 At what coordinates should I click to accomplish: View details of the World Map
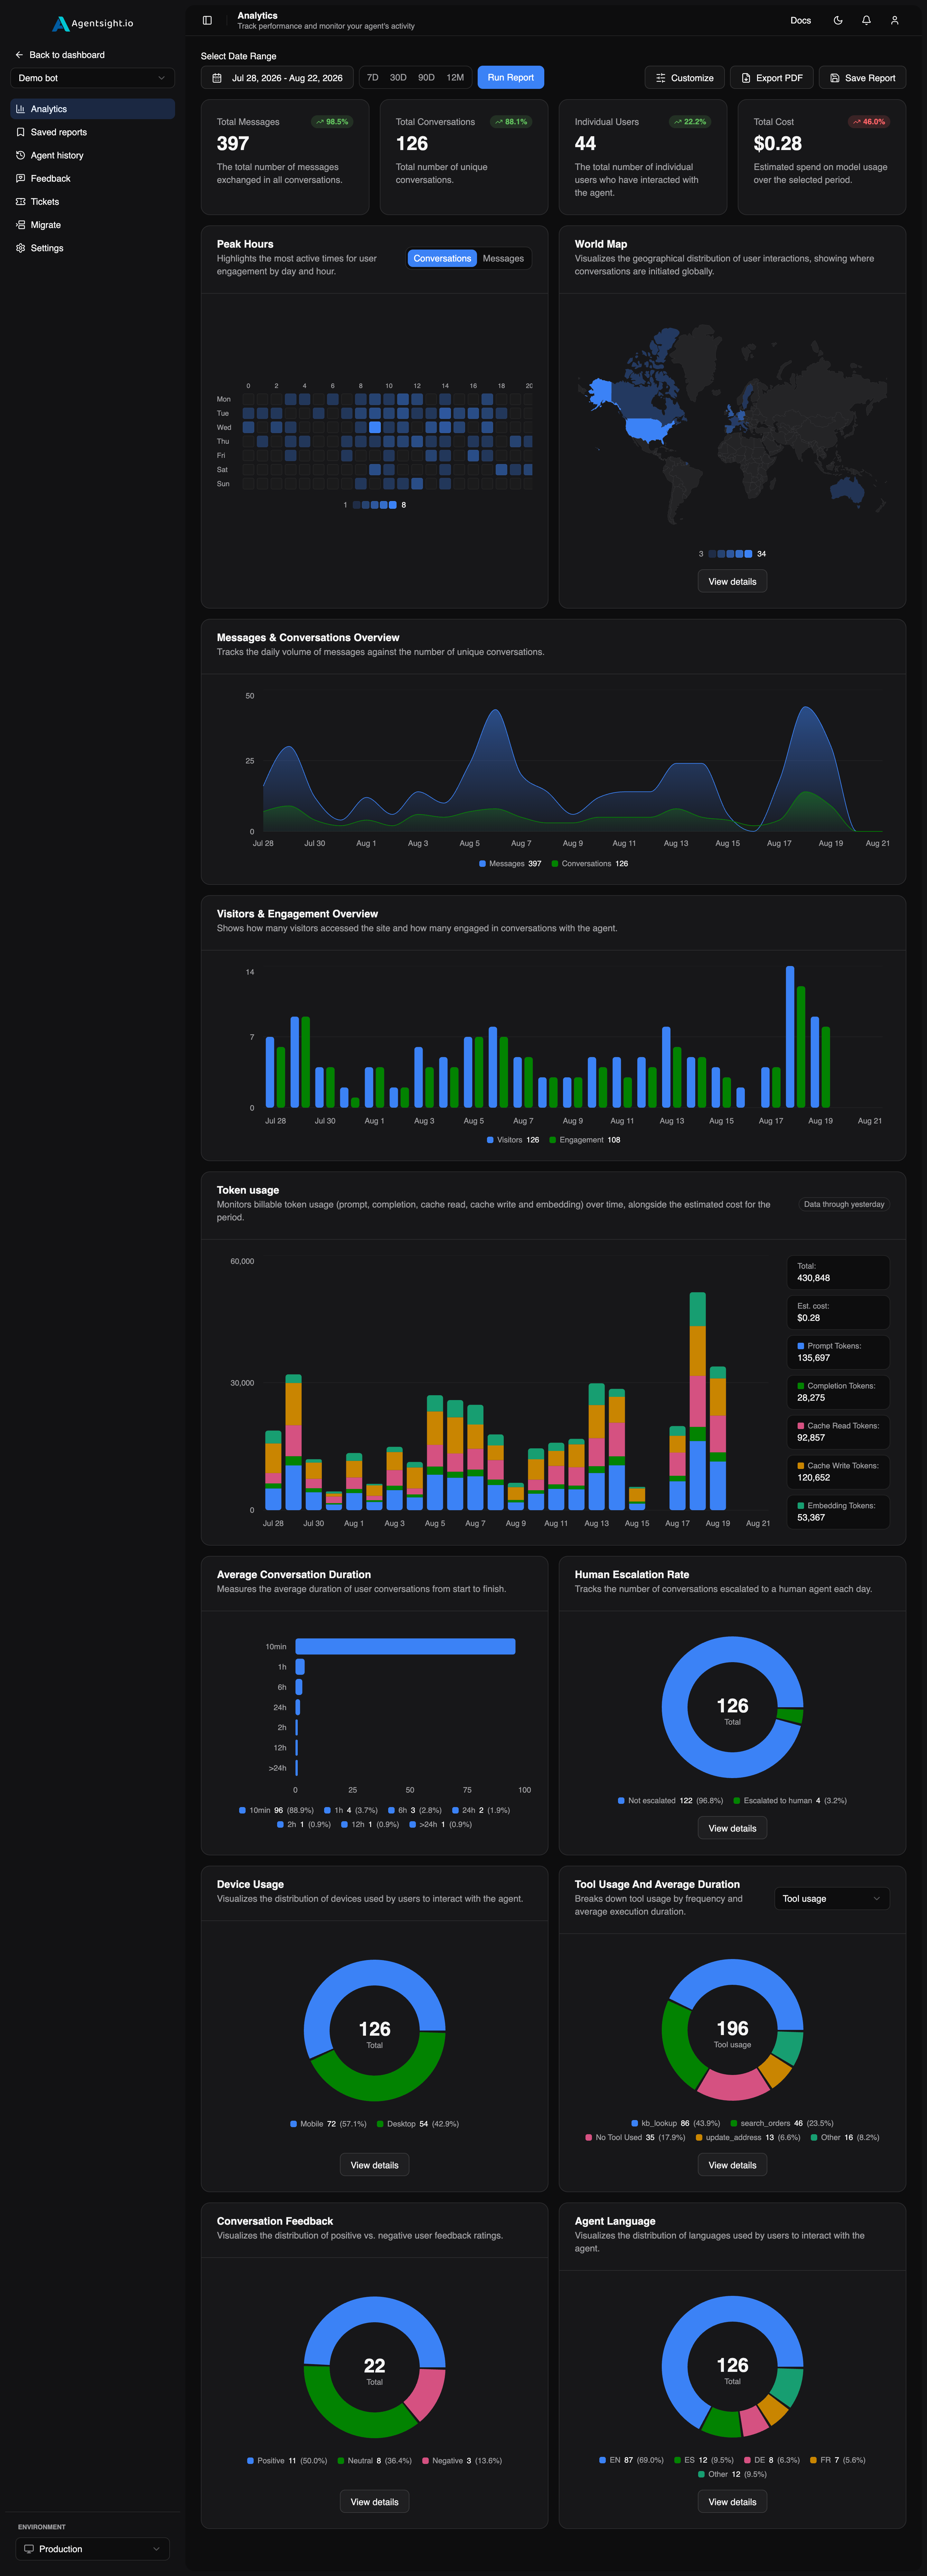[x=732, y=581]
